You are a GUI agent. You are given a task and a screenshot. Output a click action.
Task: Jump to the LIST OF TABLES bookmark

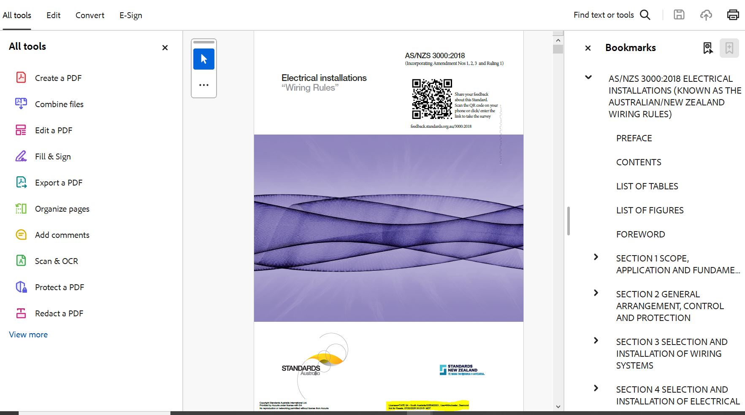[647, 186]
